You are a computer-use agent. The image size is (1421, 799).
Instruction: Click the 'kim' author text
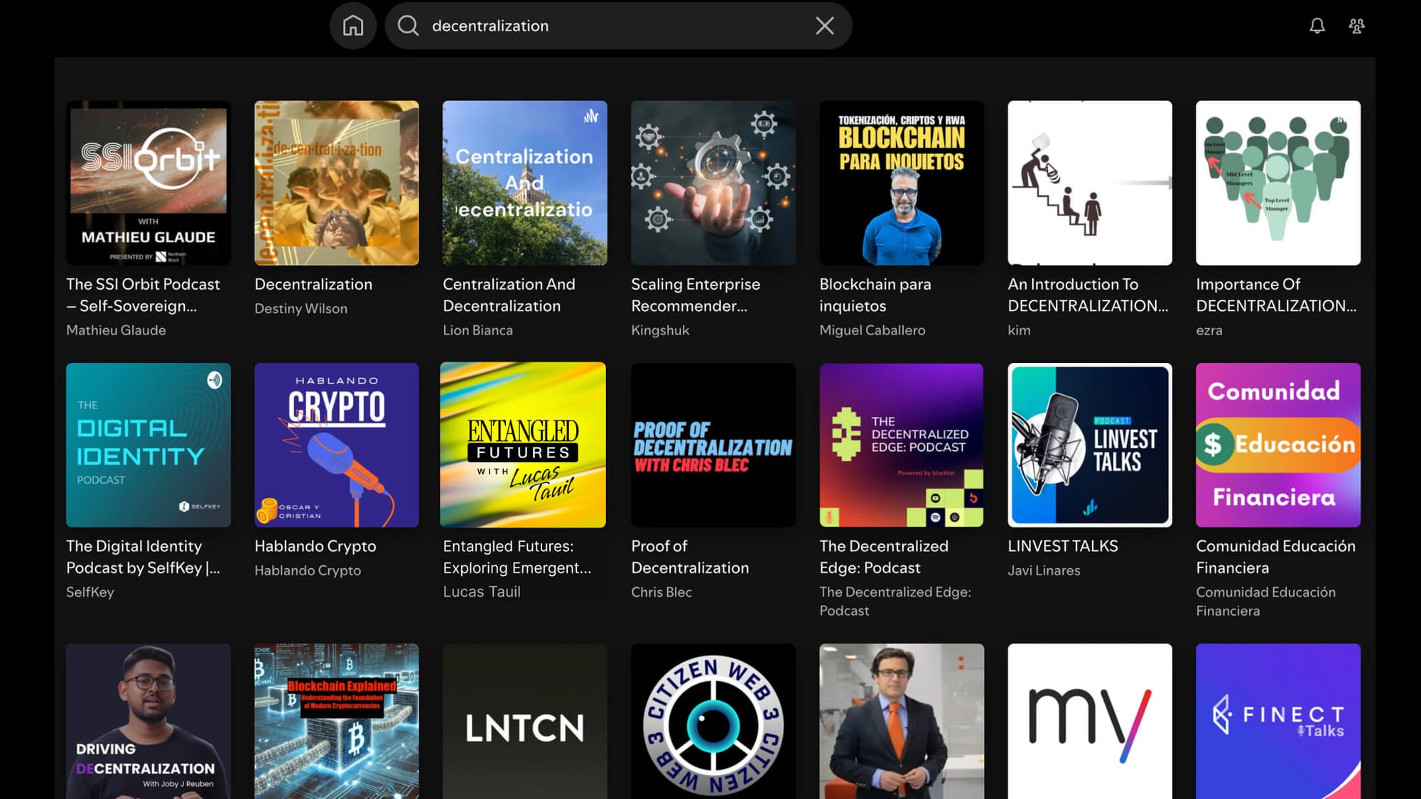coord(1019,330)
